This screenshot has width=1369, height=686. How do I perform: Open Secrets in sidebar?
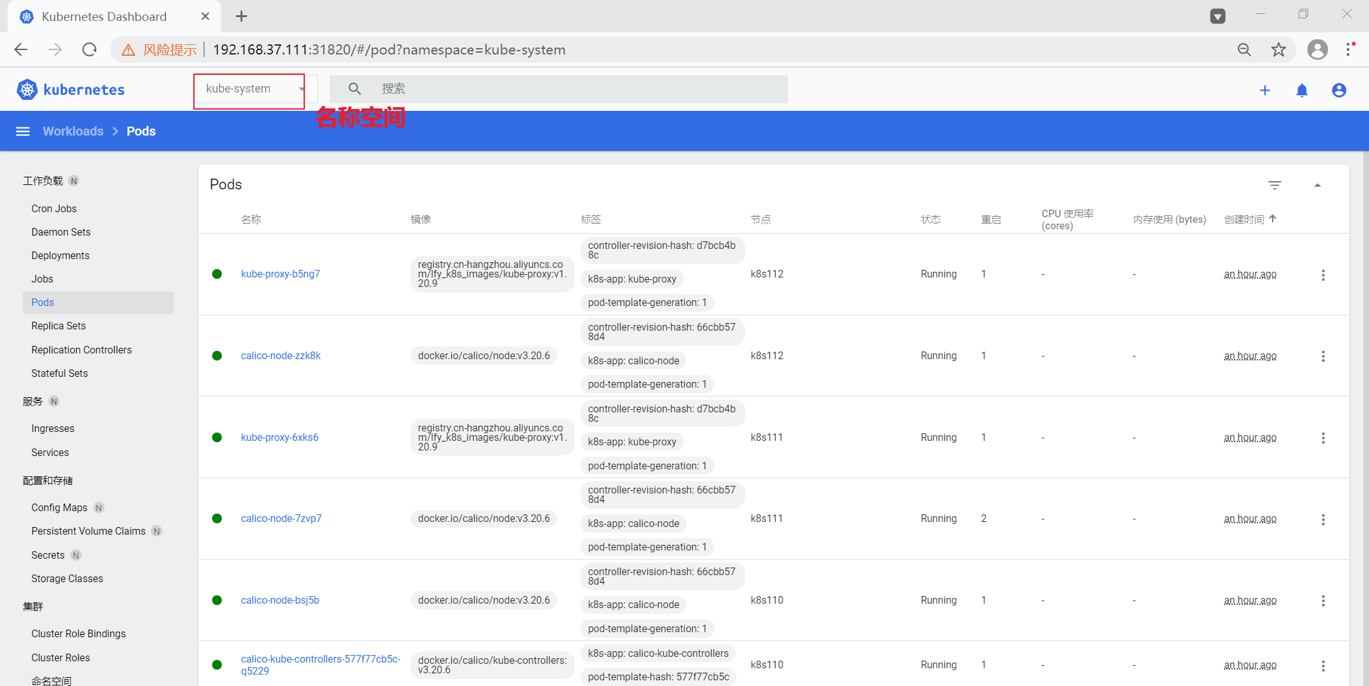point(48,555)
